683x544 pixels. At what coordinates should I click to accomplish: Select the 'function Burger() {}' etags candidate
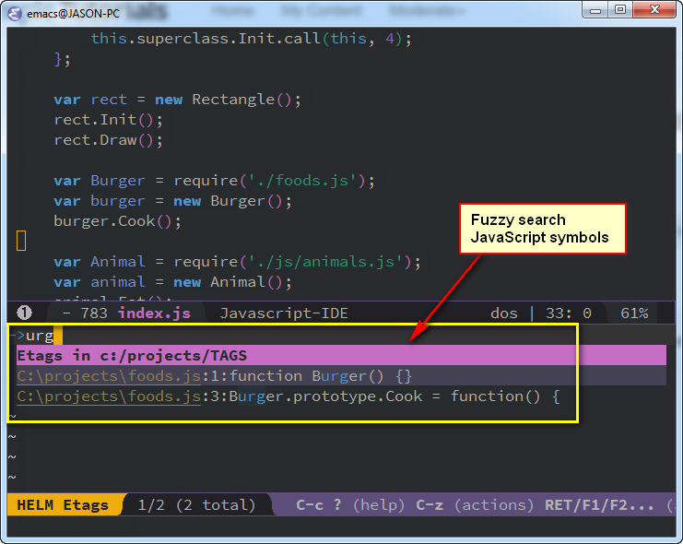tap(214, 376)
